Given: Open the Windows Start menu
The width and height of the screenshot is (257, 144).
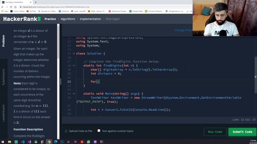Looking at the screenshot, I should (x=3, y=142).
